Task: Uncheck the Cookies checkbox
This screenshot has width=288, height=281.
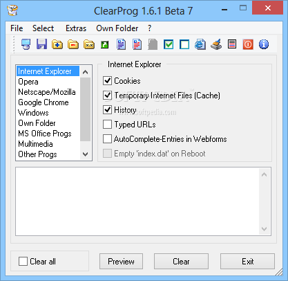Action: pyautogui.click(x=108, y=81)
